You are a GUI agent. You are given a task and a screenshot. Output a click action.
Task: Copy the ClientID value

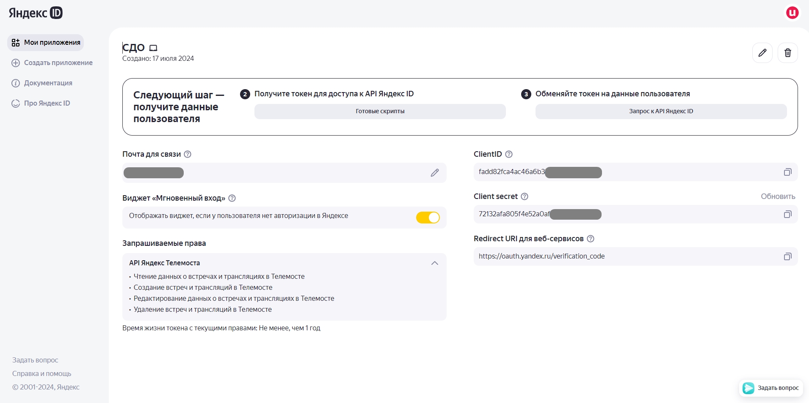click(x=787, y=172)
